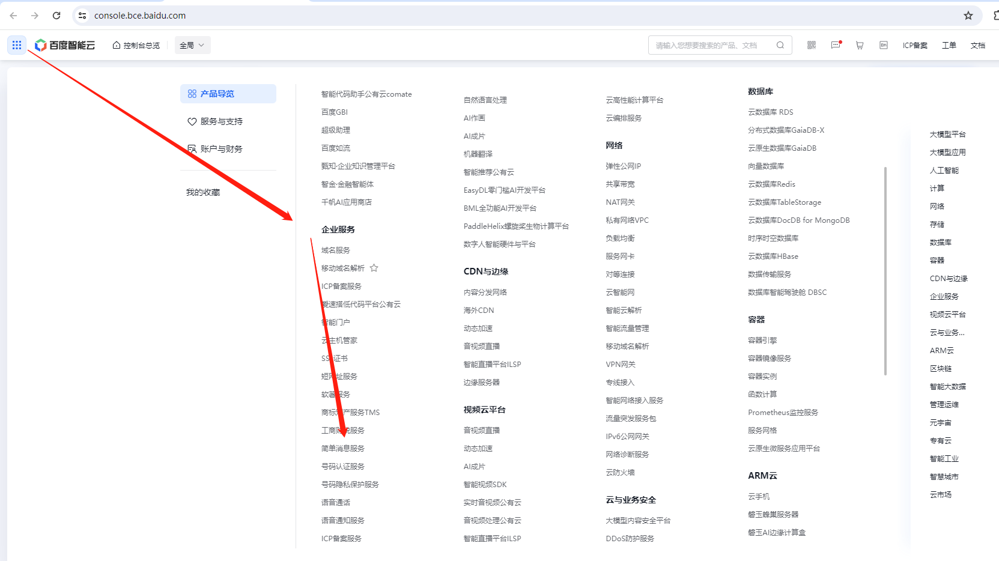Switch language with the En icon
The image size is (999, 561).
pos(884,45)
